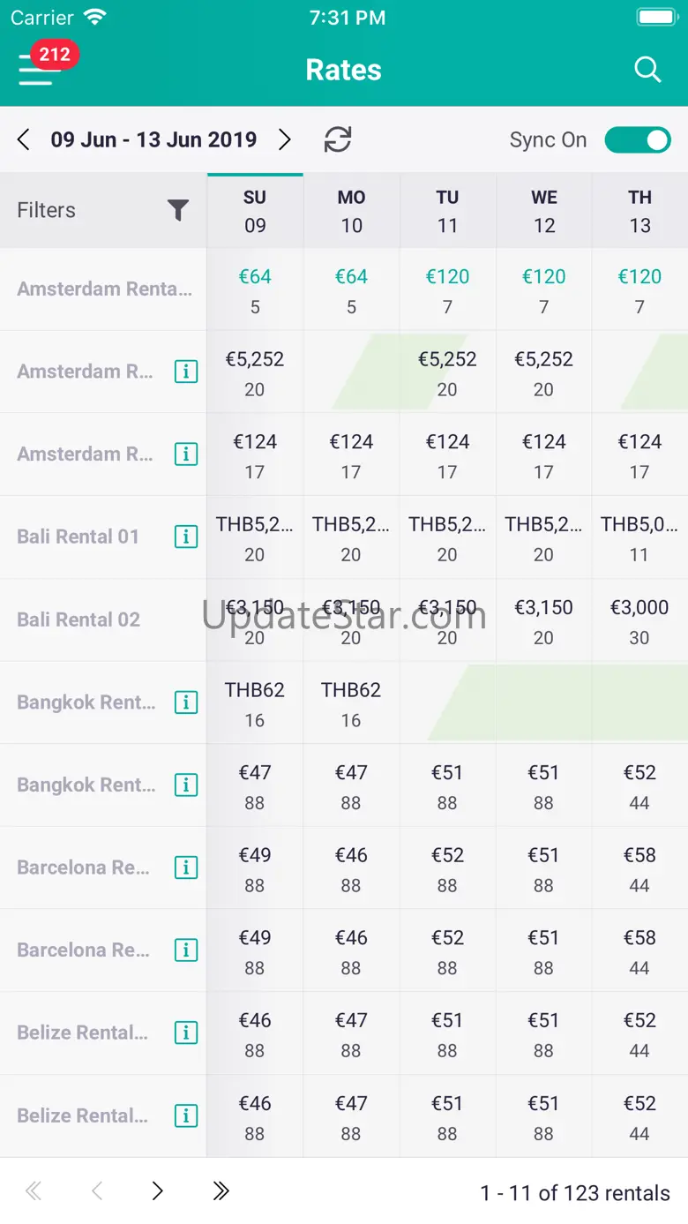Image resolution: width=688 pixels, height=1224 pixels.
Task: Open the date range 09 Jun - 13 Jun 2019
Action: (x=153, y=139)
